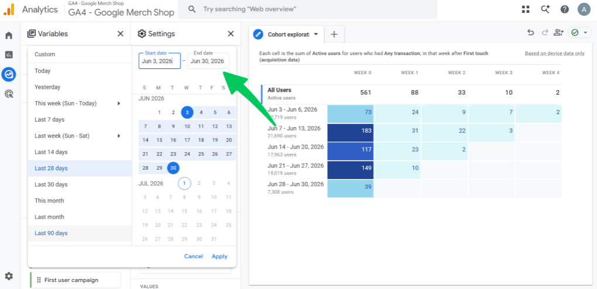Pick June 30 in the calendar
The image size is (597, 289).
tap(173, 168)
